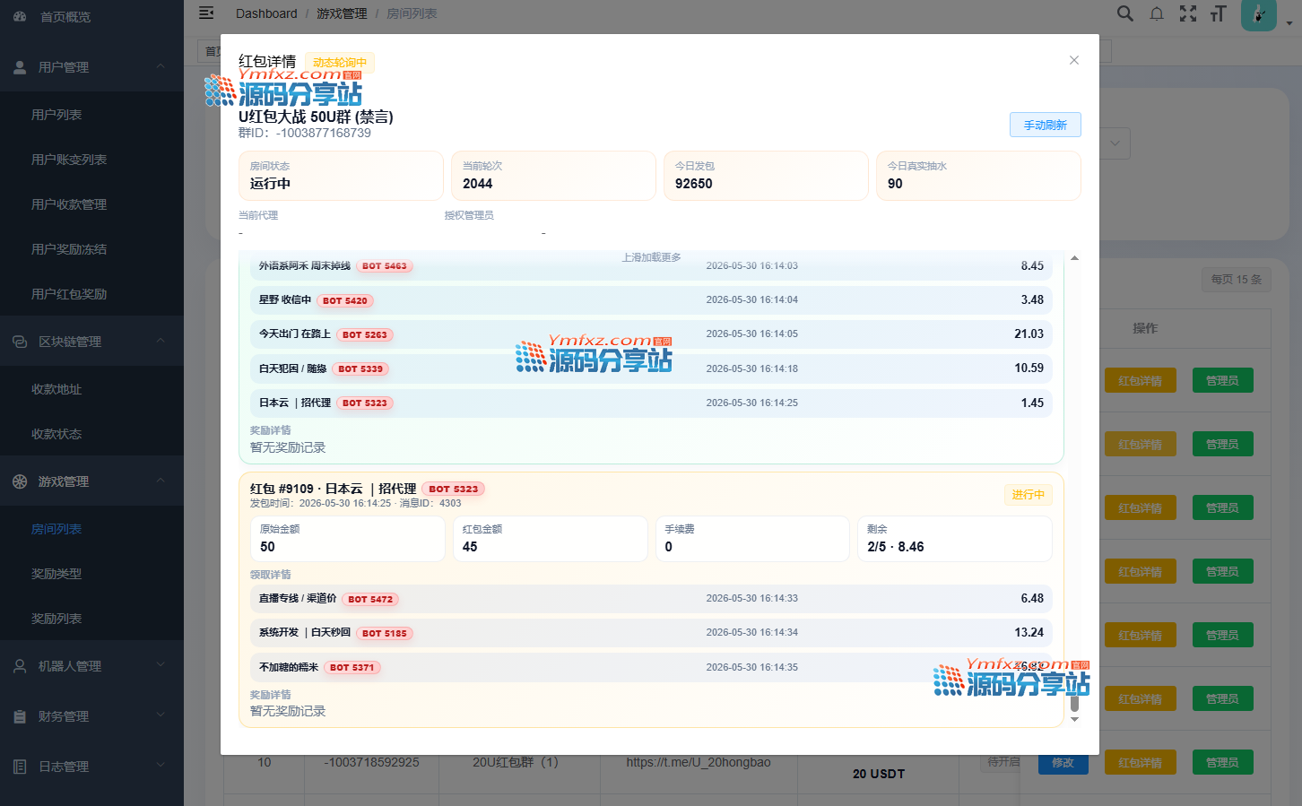
Task: Click the BOT 5185 tag
Action: [385, 634]
